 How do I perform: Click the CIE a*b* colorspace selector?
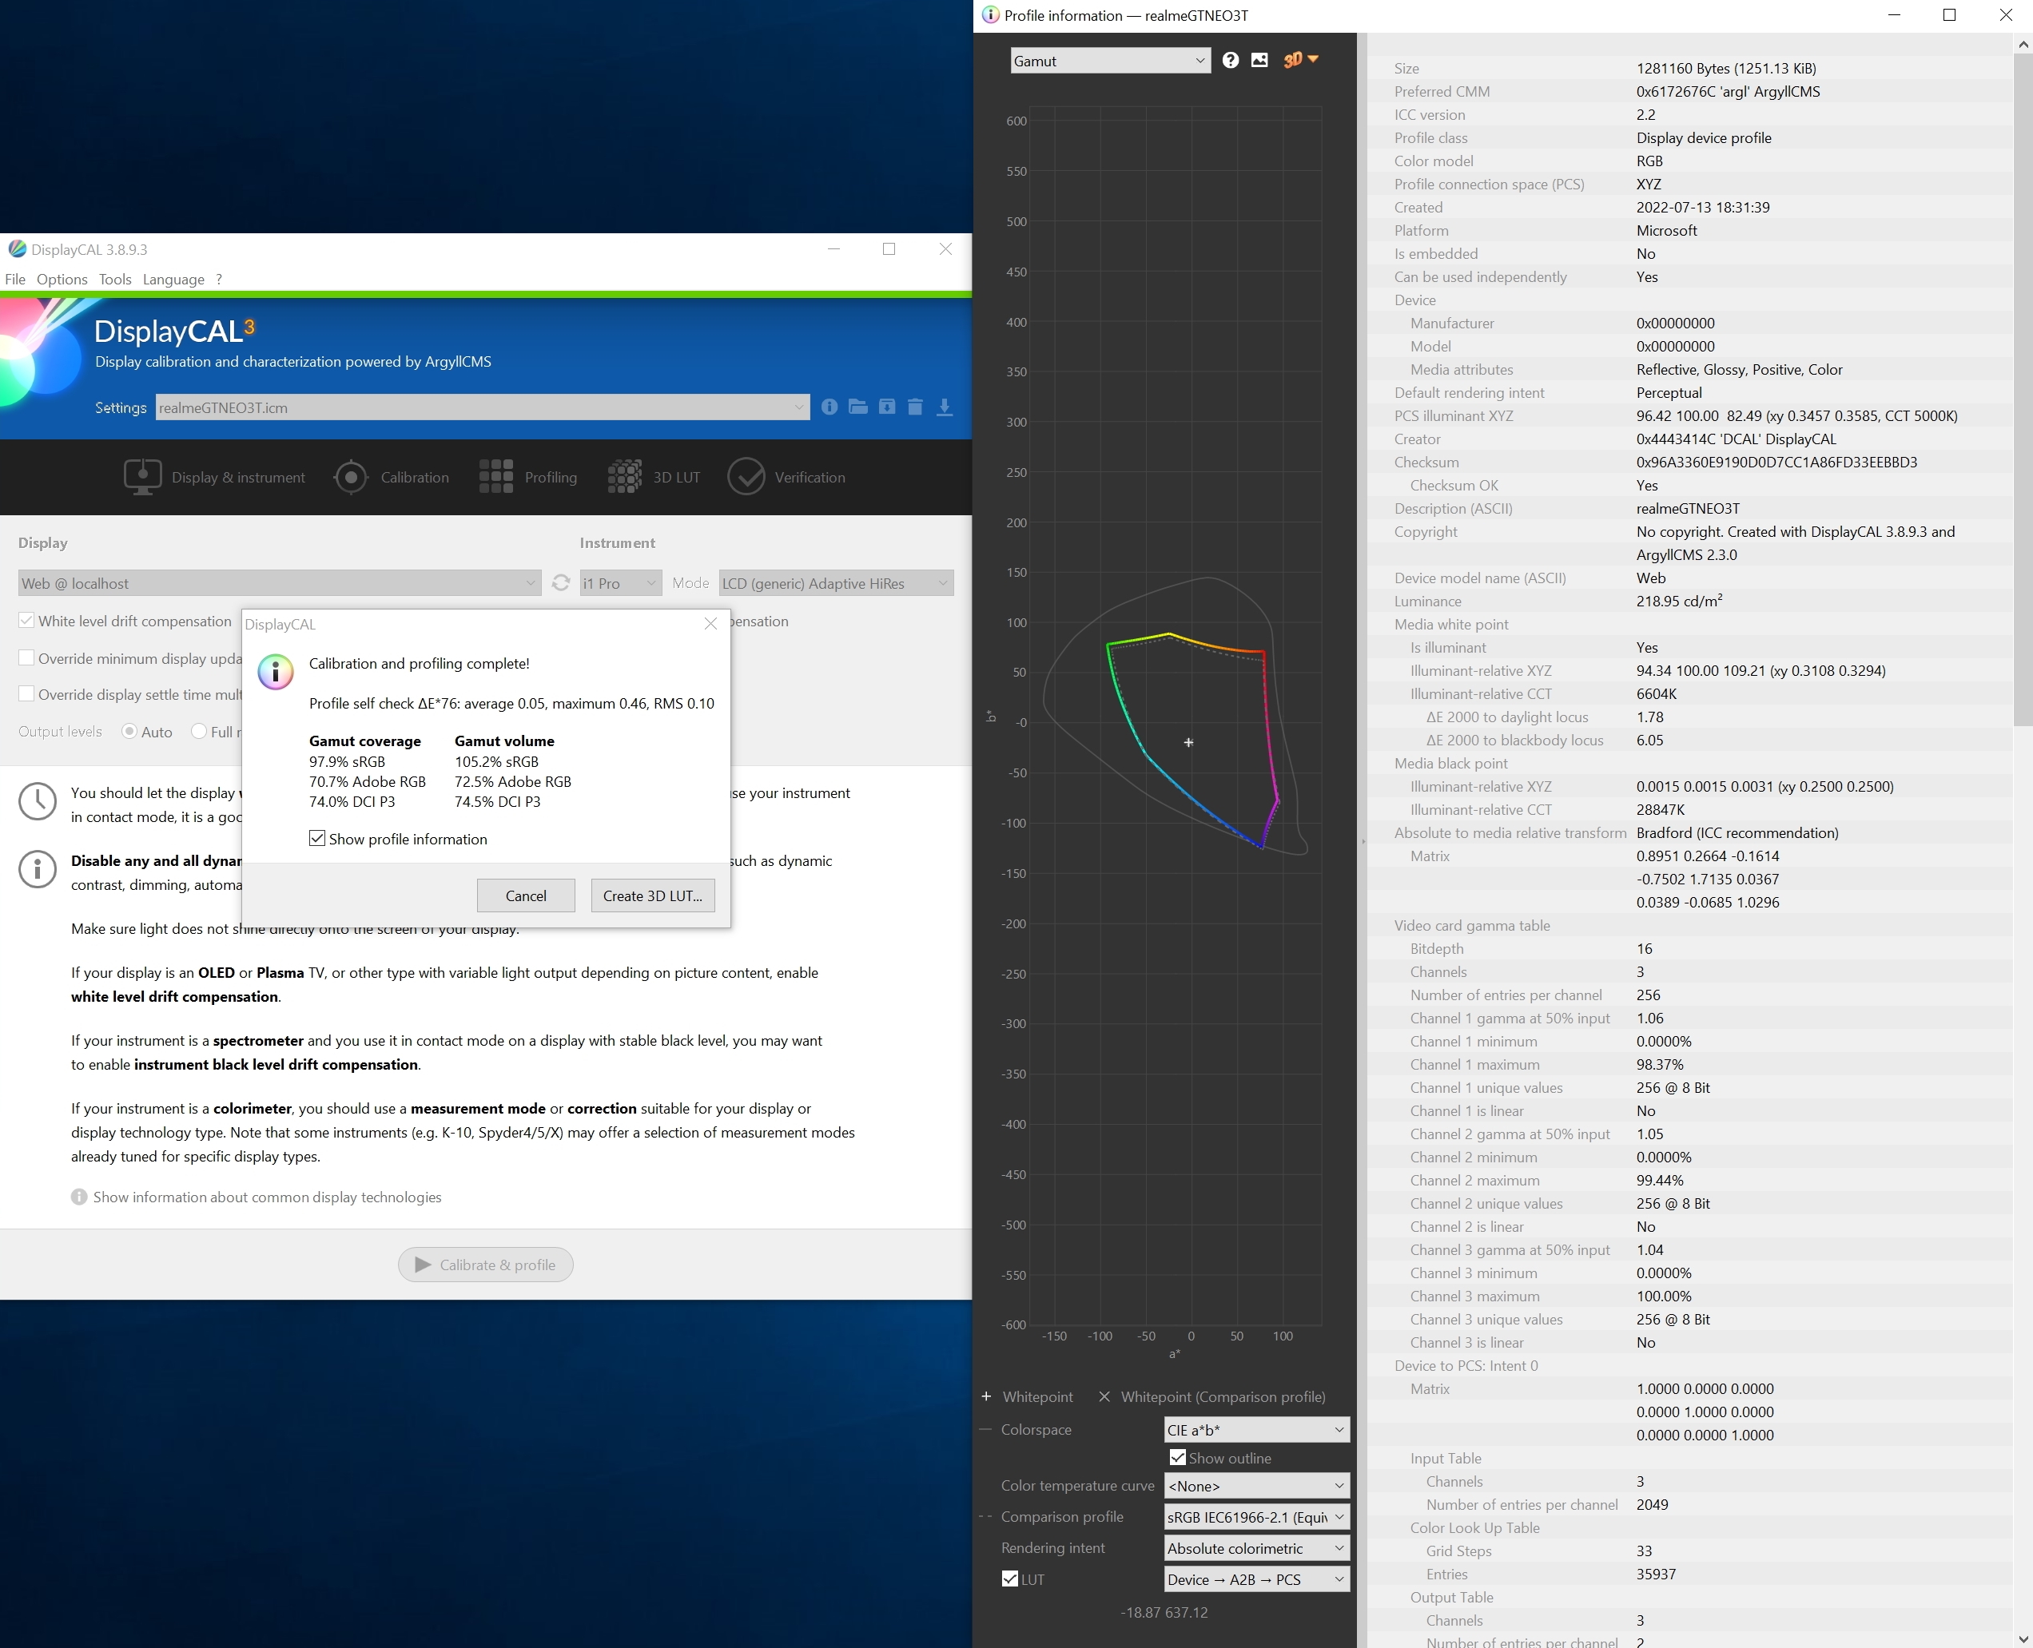click(x=1255, y=1430)
